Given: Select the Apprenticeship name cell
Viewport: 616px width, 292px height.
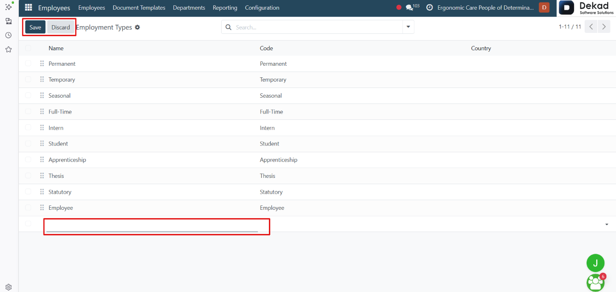Looking at the screenshot, I should pyautogui.click(x=68, y=160).
